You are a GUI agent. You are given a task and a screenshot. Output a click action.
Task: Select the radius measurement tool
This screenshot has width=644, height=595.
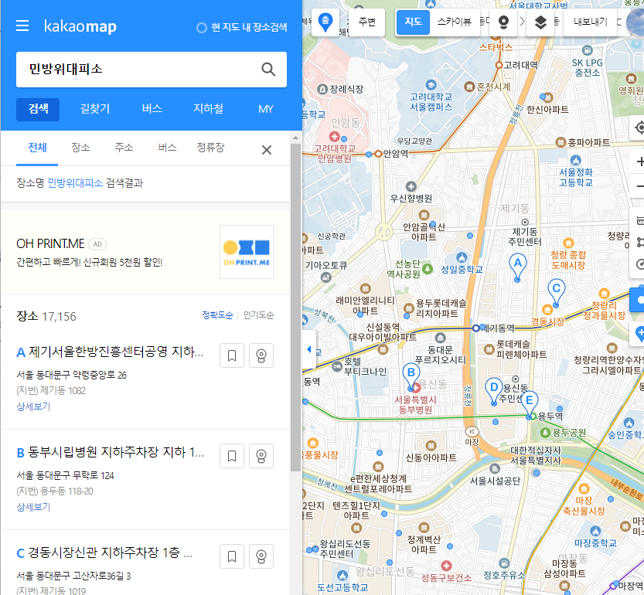tap(639, 264)
